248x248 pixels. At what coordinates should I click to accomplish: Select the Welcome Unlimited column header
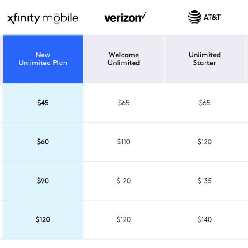click(124, 59)
